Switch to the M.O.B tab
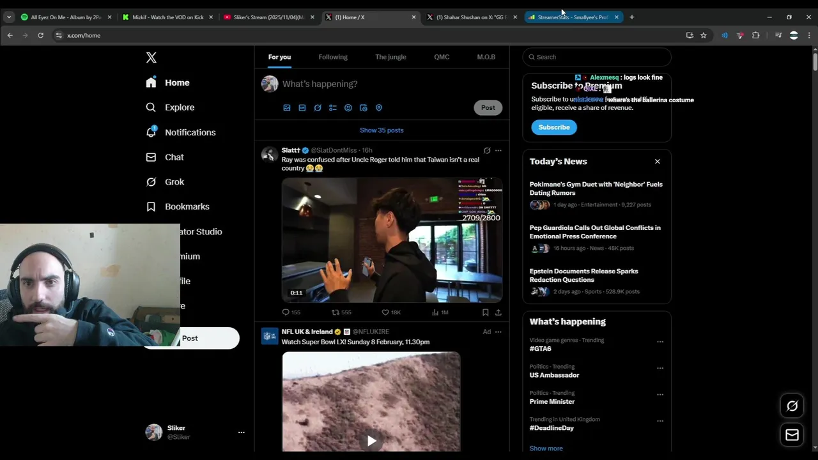818x460 pixels. click(x=486, y=57)
